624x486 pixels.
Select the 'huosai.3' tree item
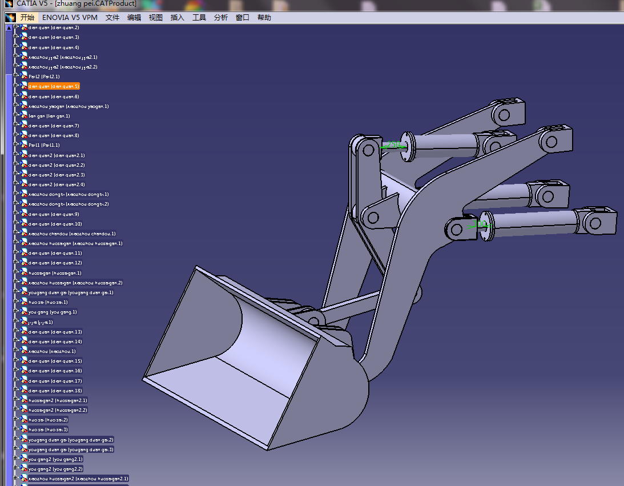pyautogui.click(x=49, y=429)
